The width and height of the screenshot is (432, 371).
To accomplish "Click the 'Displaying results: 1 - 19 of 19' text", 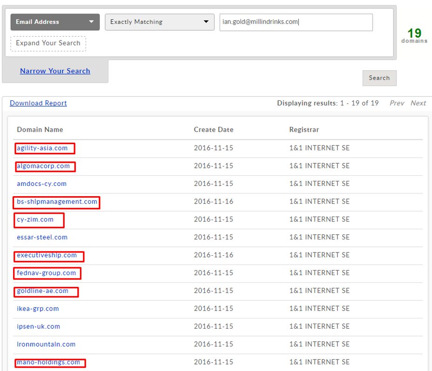I will (328, 103).
